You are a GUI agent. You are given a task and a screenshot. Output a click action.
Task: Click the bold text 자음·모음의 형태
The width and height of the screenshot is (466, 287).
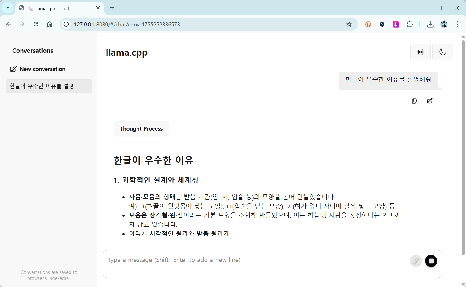click(152, 197)
